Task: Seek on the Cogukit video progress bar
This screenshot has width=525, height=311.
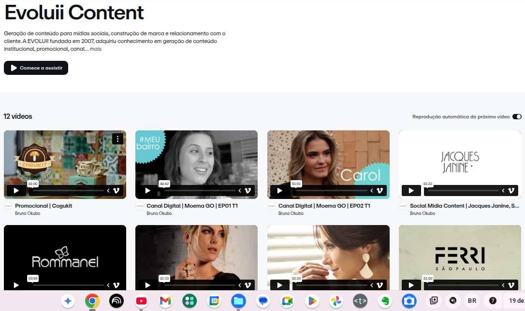Action: tap(68, 191)
